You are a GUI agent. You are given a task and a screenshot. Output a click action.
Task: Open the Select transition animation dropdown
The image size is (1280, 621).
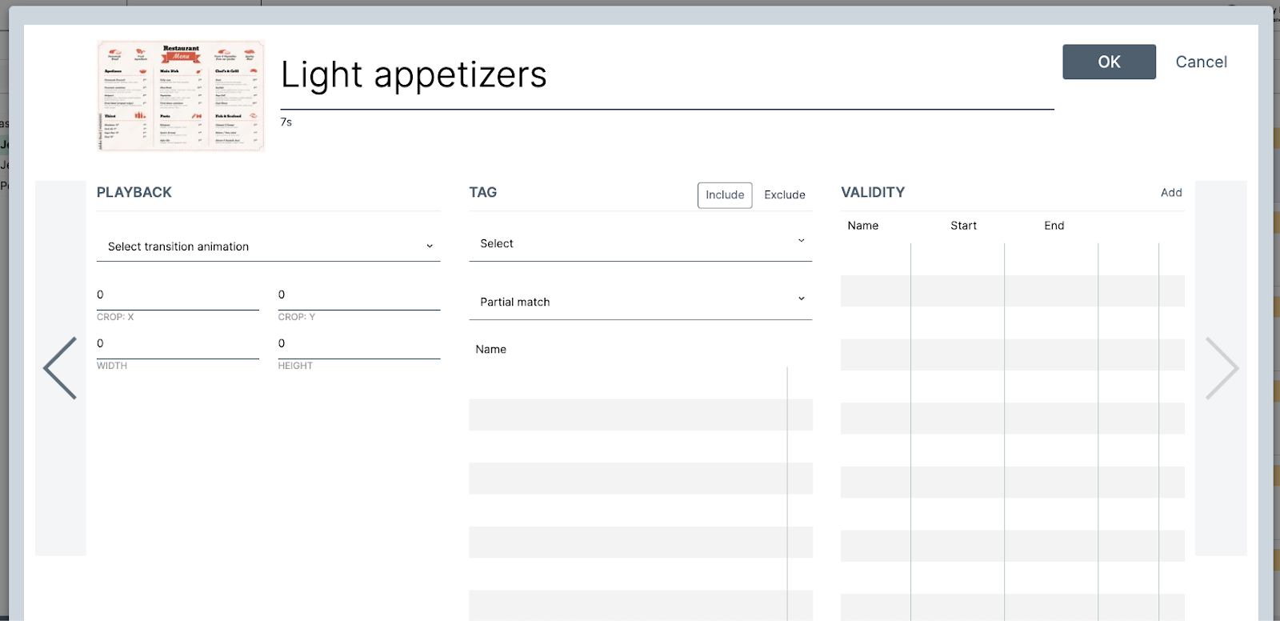click(268, 246)
